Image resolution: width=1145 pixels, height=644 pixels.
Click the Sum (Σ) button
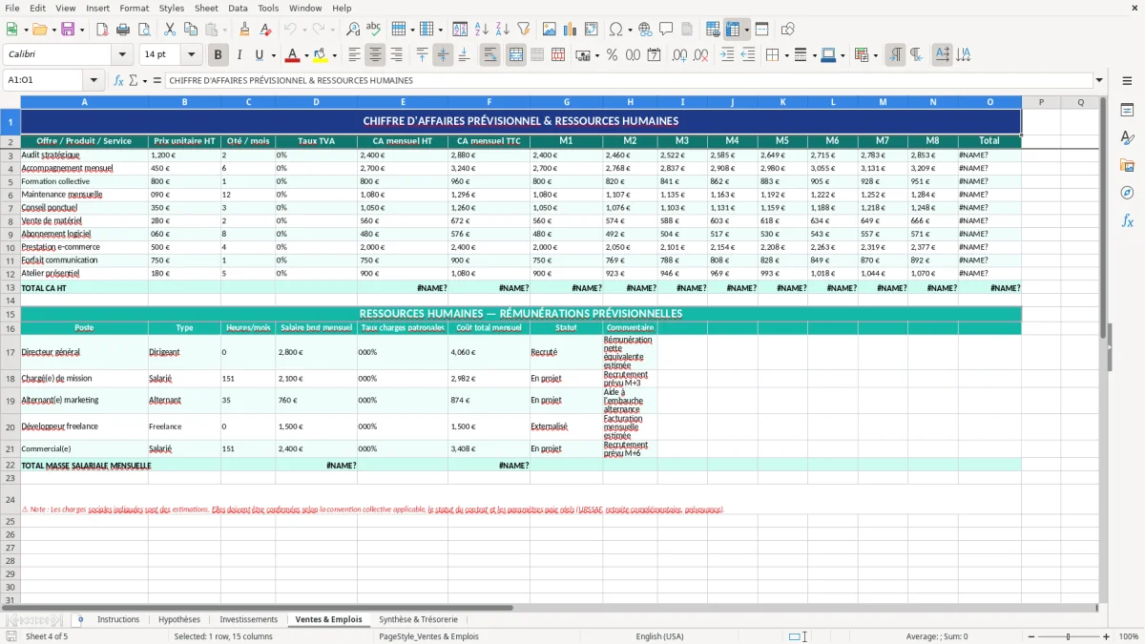pos(133,81)
